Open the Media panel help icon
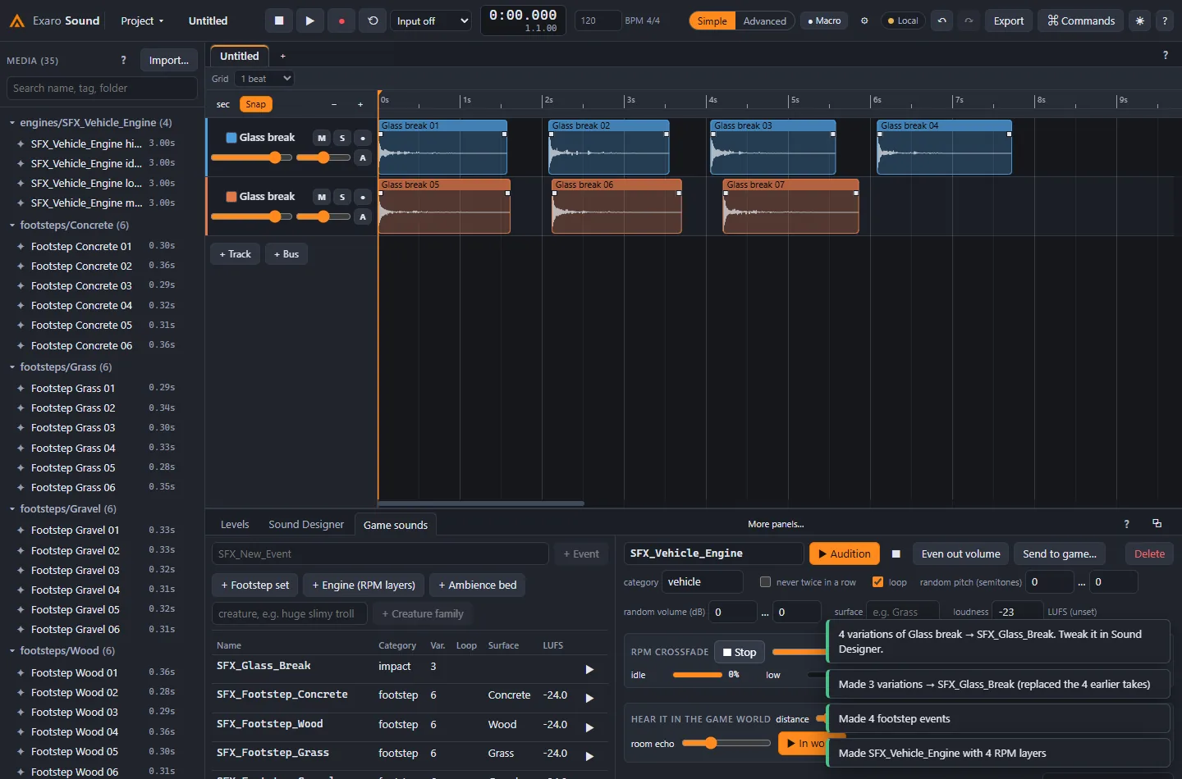The height and width of the screenshot is (779, 1182). pos(123,60)
